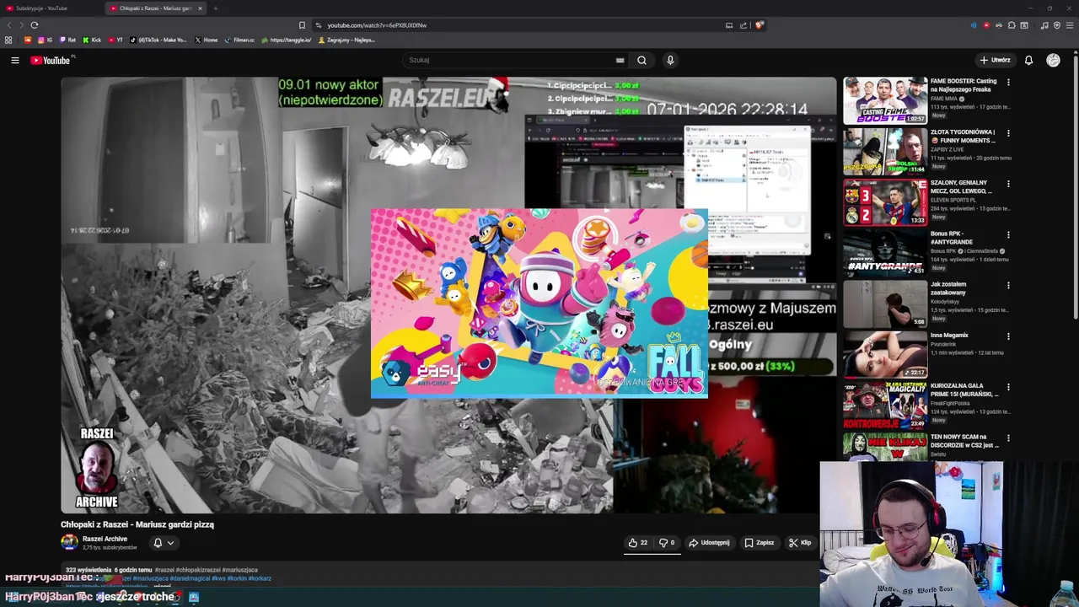The image size is (1079, 607).
Task: Click the Zapisz save button
Action: tap(759, 543)
